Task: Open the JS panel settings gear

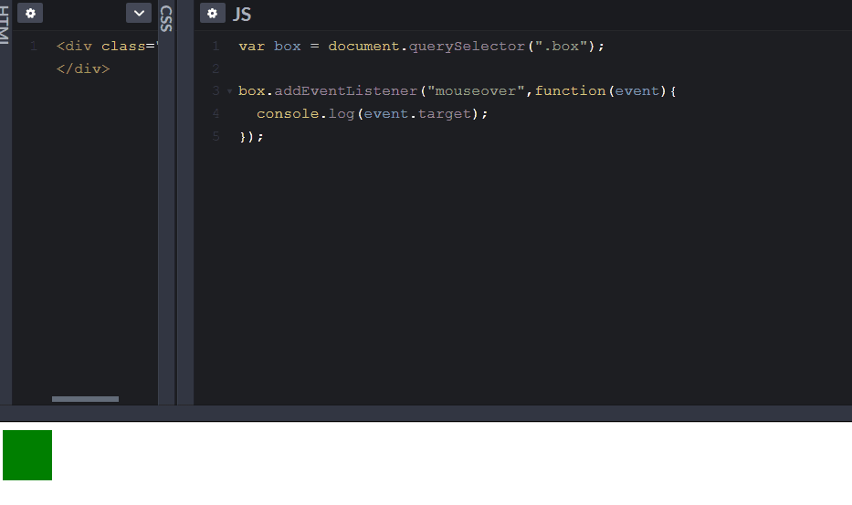Action: (x=213, y=13)
